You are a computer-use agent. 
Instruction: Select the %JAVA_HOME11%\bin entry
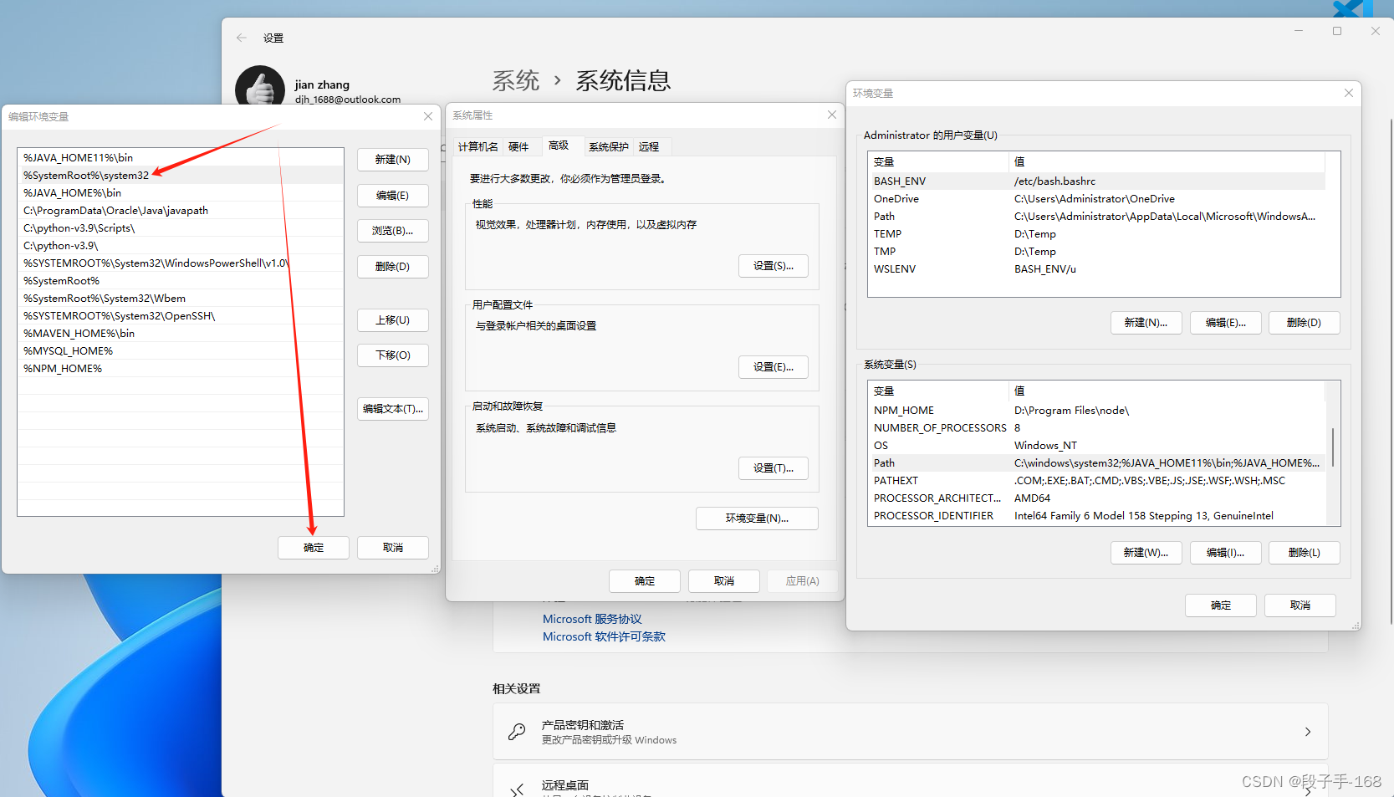tap(181, 157)
